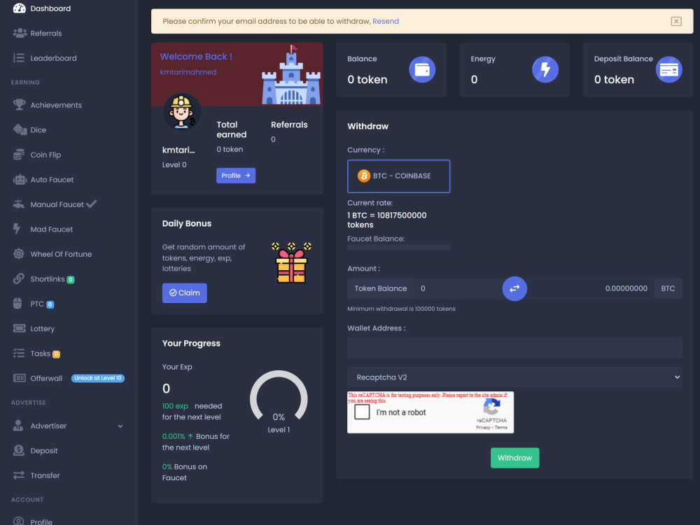700x525 pixels.
Task: Click the PTC mouse icon
Action: coord(17,304)
